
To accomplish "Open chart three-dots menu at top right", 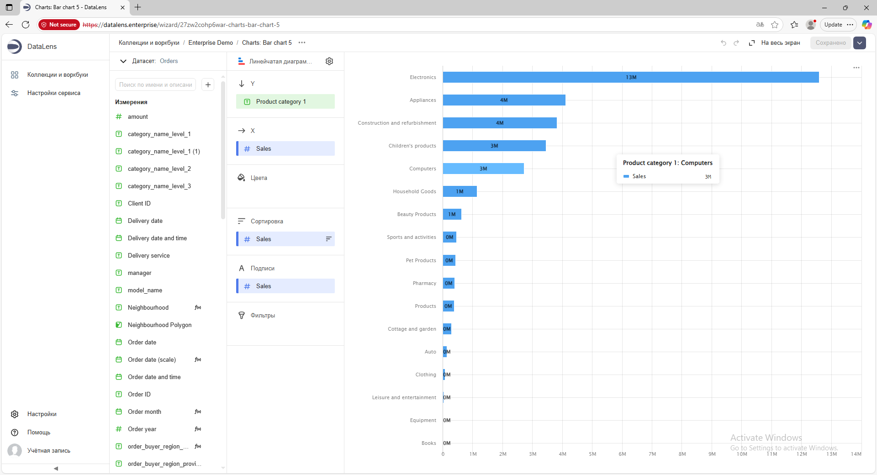I will point(856,68).
